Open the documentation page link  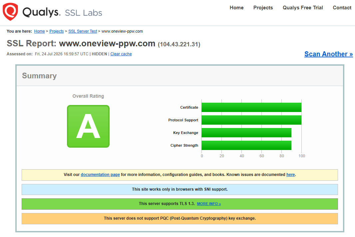point(100,175)
